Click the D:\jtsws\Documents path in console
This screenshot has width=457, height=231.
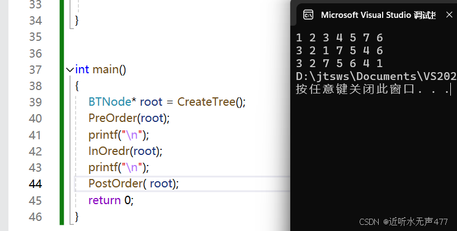pos(376,76)
